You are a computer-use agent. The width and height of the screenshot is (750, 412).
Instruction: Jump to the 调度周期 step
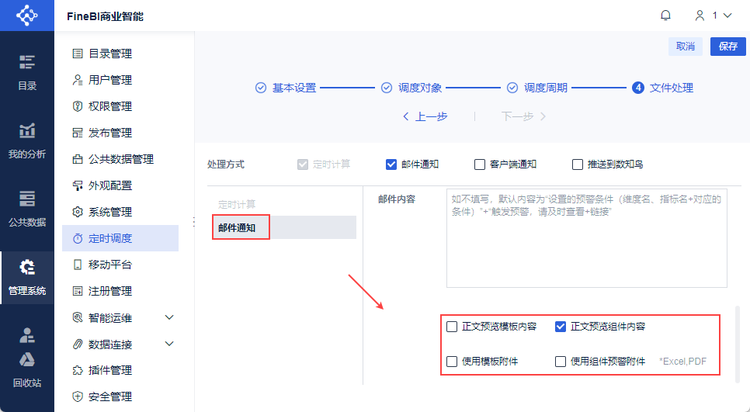coord(545,88)
